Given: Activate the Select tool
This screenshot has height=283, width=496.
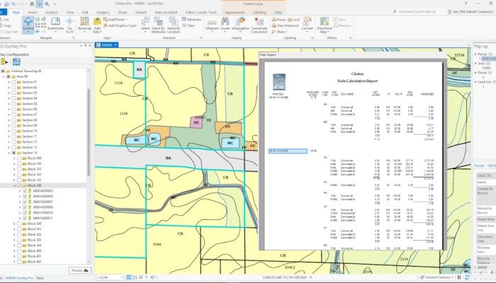Looking at the screenshot, I should [x=145, y=24].
